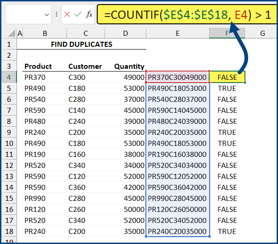Screen dimensions: 278x244
Task: Select row 18 header
Action: pos(9,231)
